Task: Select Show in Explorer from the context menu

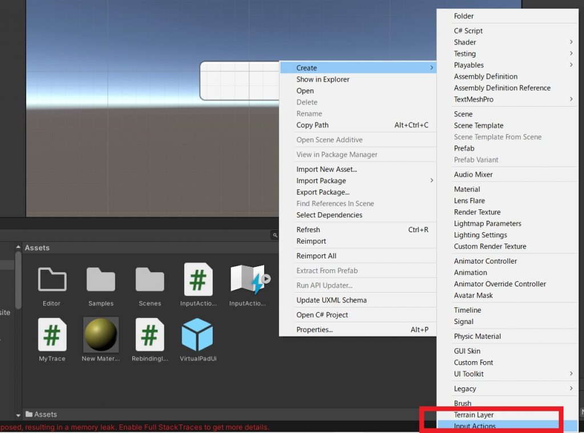Action: (x=322, y=79)
